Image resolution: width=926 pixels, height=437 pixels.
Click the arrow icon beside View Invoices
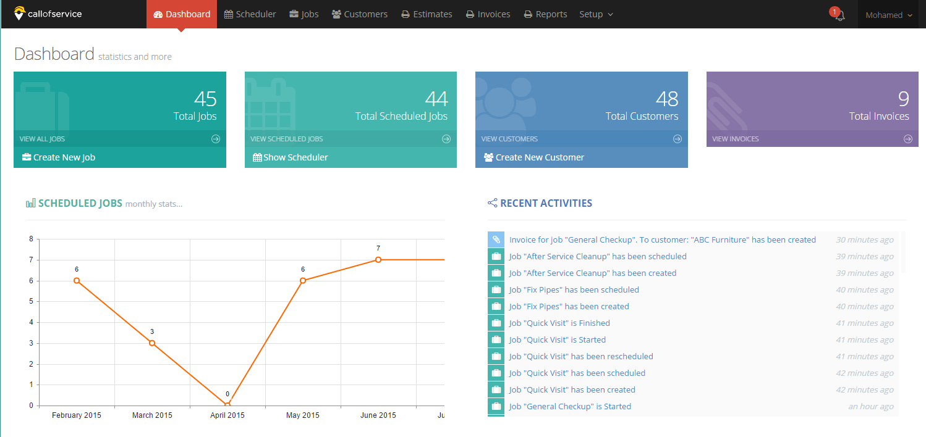pyautogui.click(x=908, y=139)
